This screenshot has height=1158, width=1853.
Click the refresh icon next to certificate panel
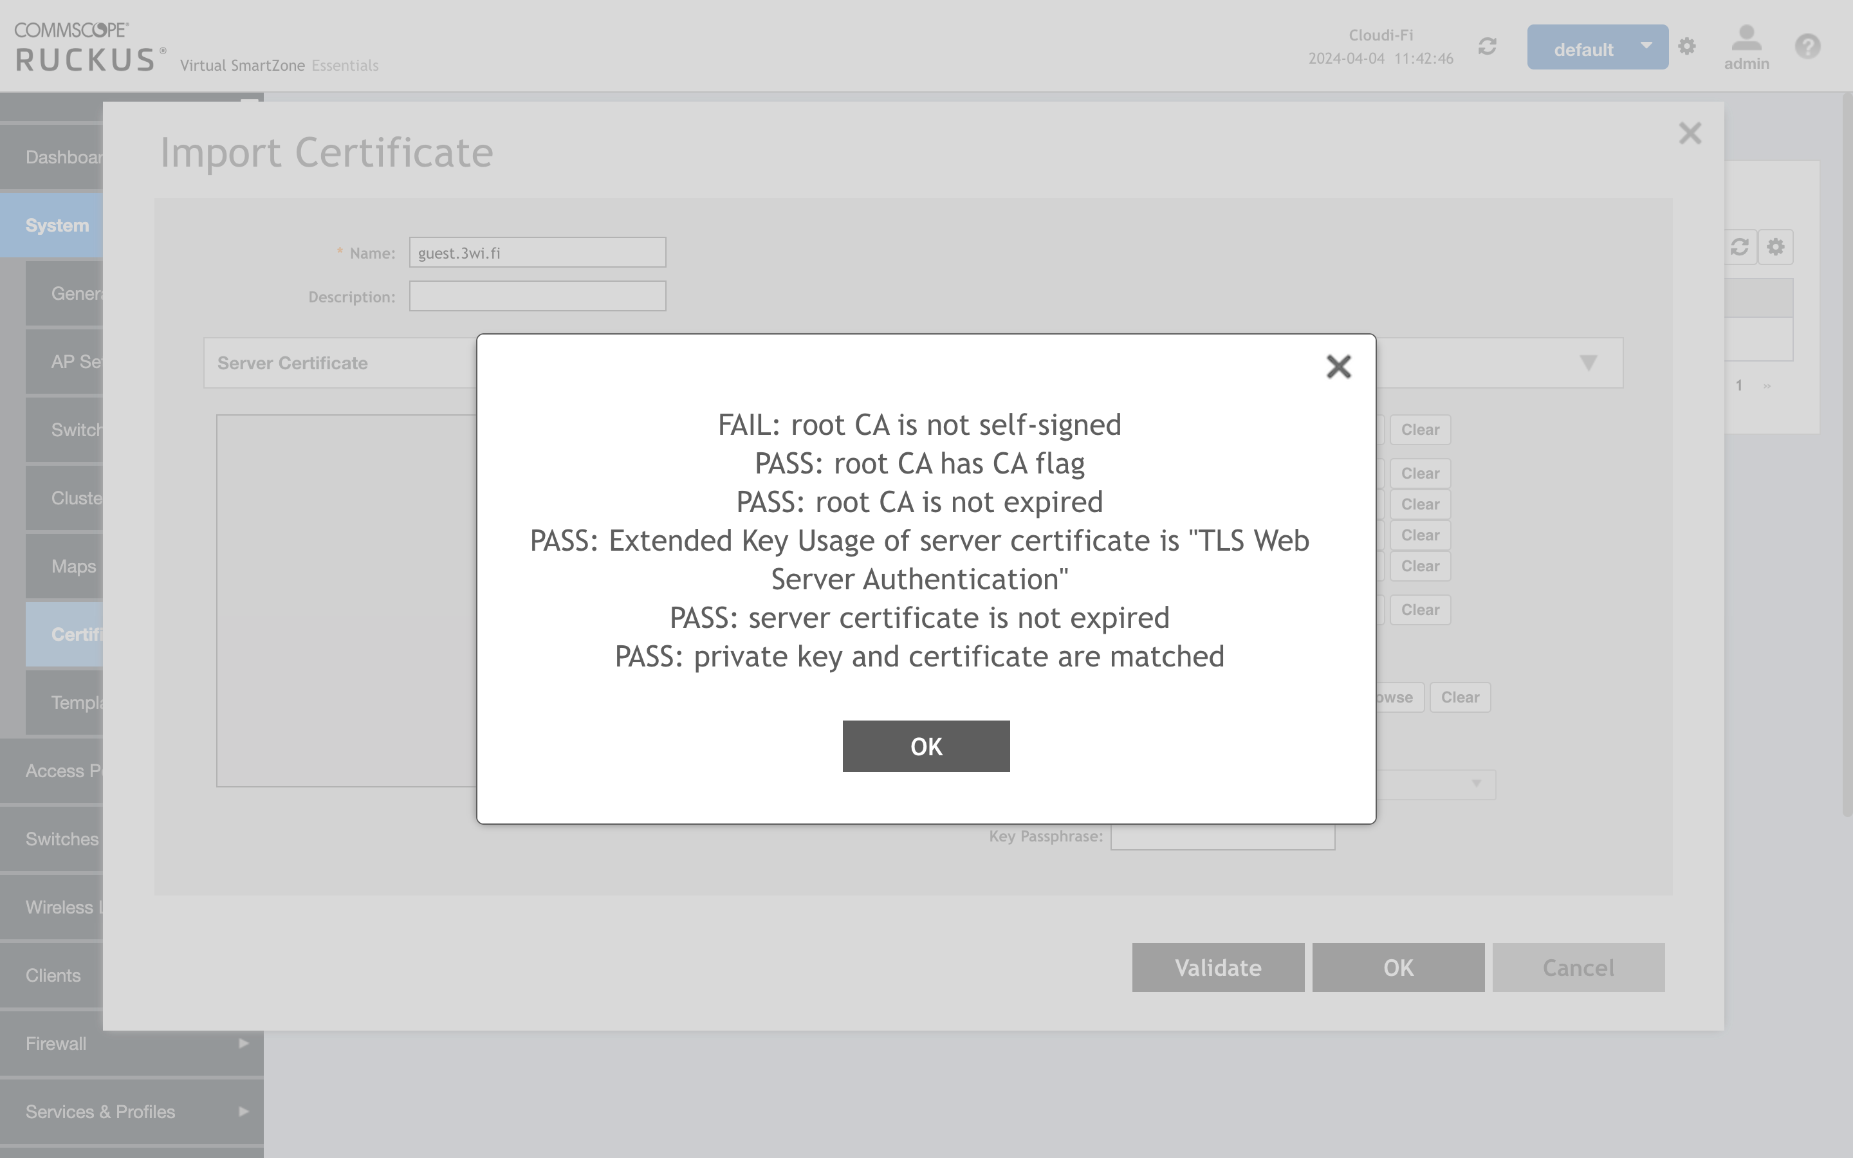pyautogui.click(x=1740, y=247)
